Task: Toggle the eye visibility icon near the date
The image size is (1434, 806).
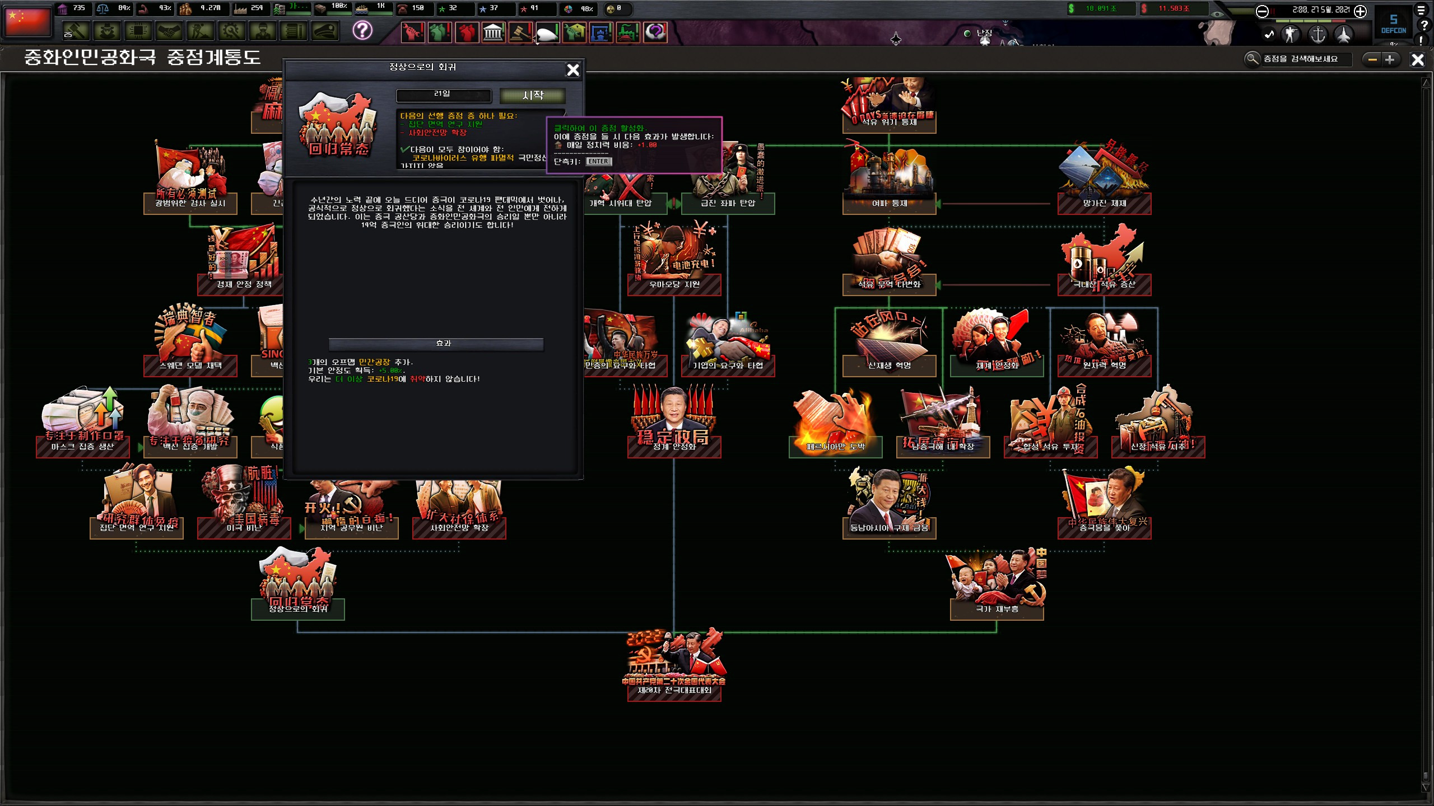Action: pyautogui.click(x=1216, y=13)
